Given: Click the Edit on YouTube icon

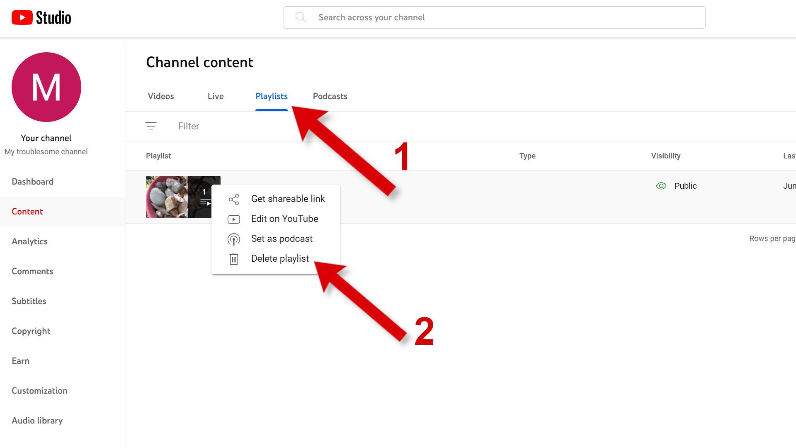Looking at the screenshot, I should [x=233, y=218].
